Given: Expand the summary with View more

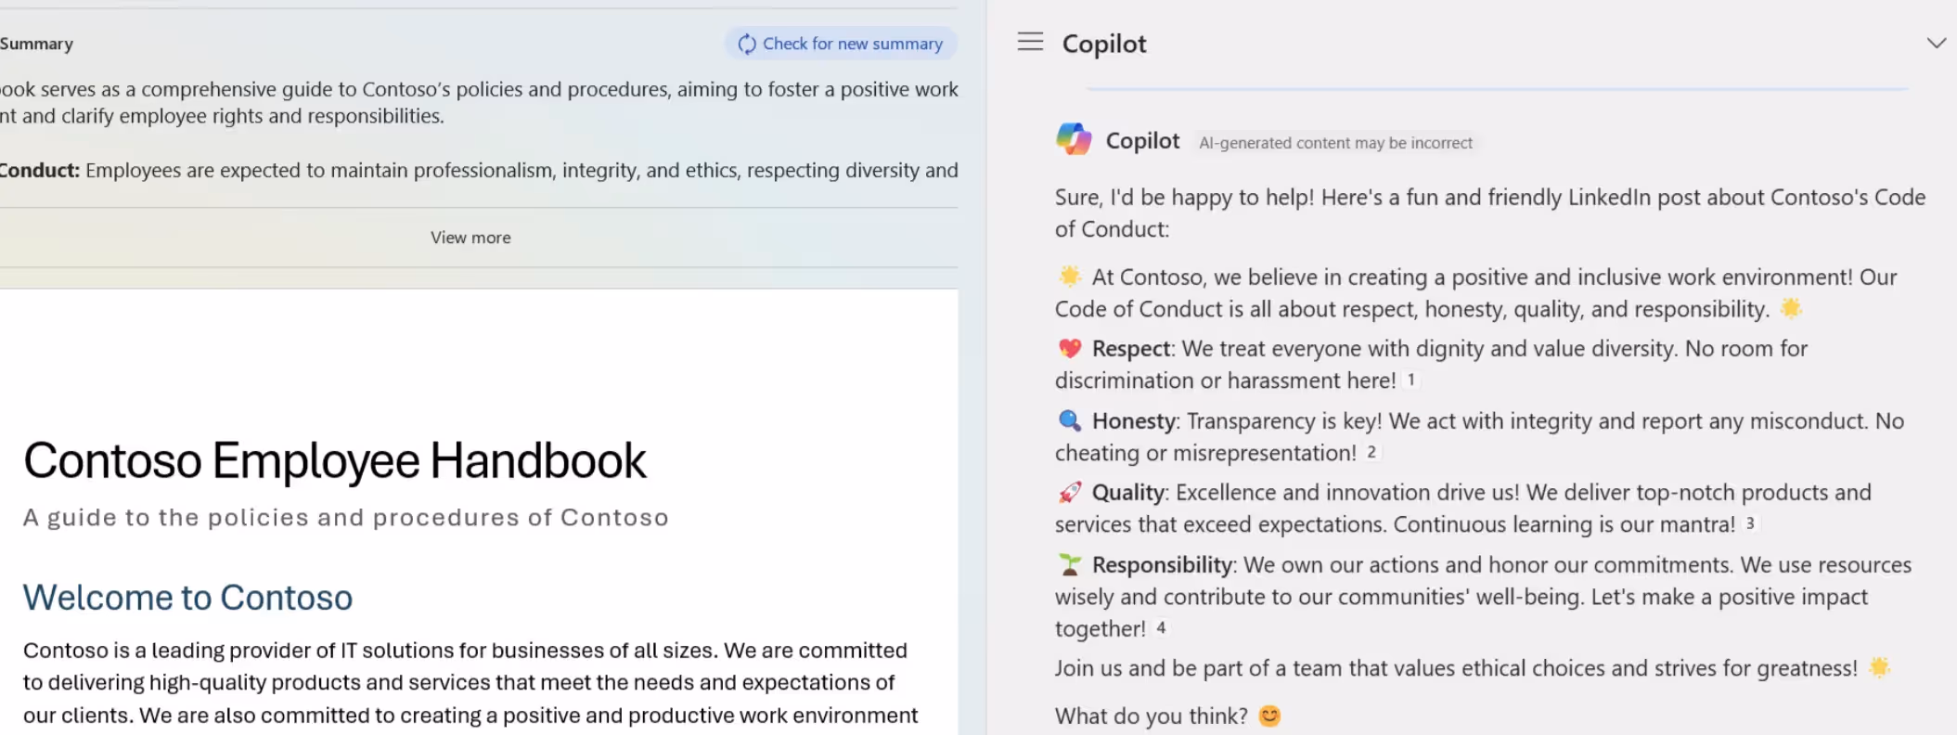Looking at the screenshot, I should click(470, 238).
